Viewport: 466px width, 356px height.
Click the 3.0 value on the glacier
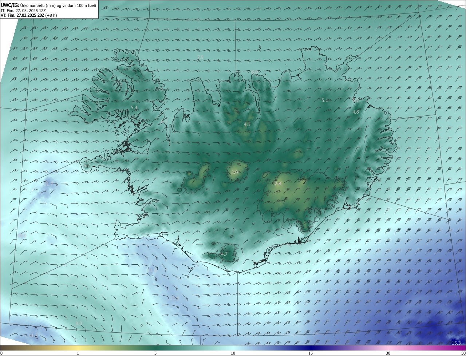(x=234, y=172)
